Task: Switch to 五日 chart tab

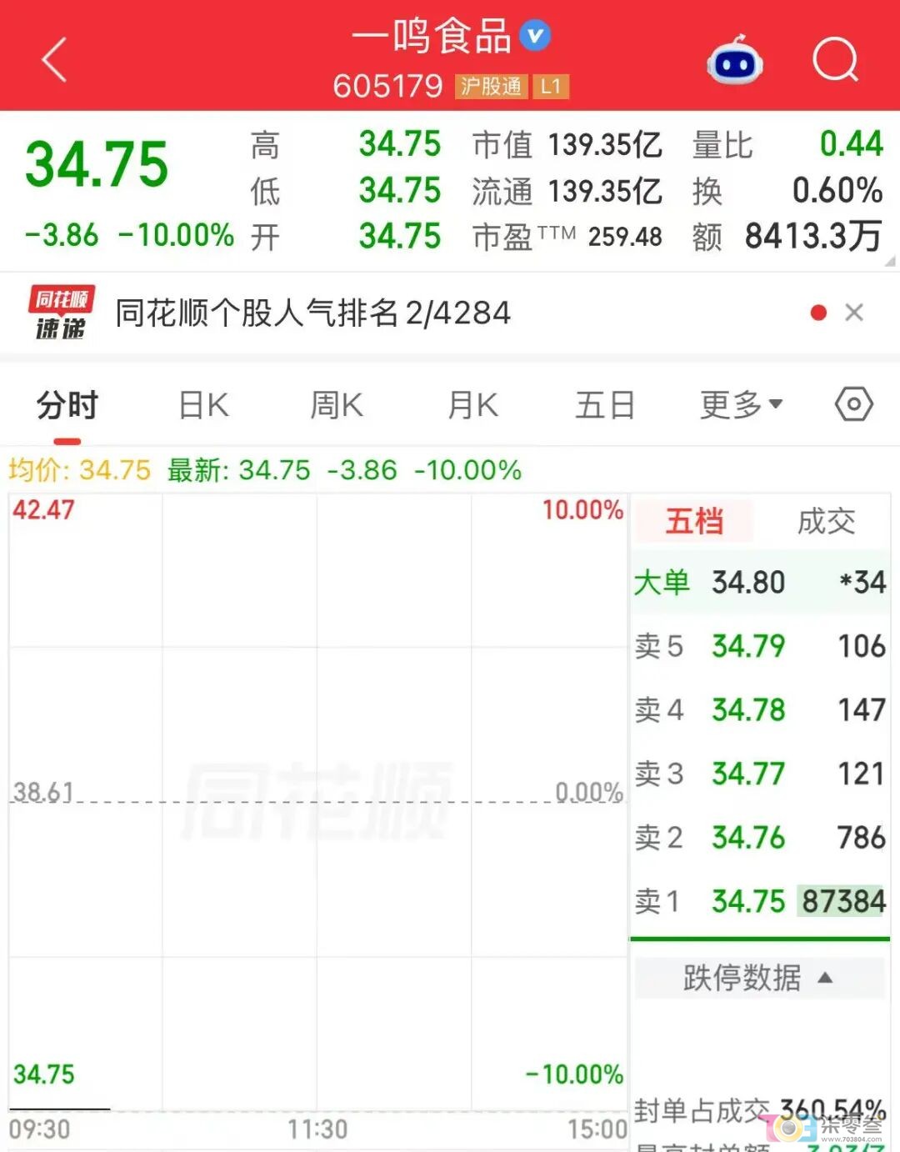Action: tap(605, 406)
